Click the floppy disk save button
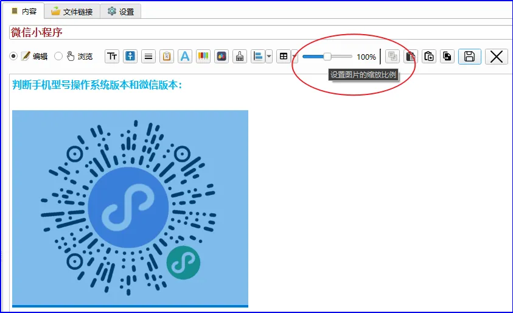Screen dimensions: 513x313 tap(469, 56)
